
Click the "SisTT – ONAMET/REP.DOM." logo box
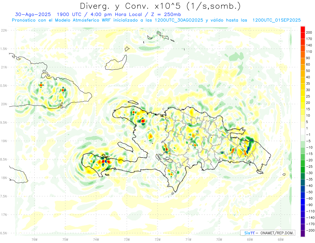[268, 233]
